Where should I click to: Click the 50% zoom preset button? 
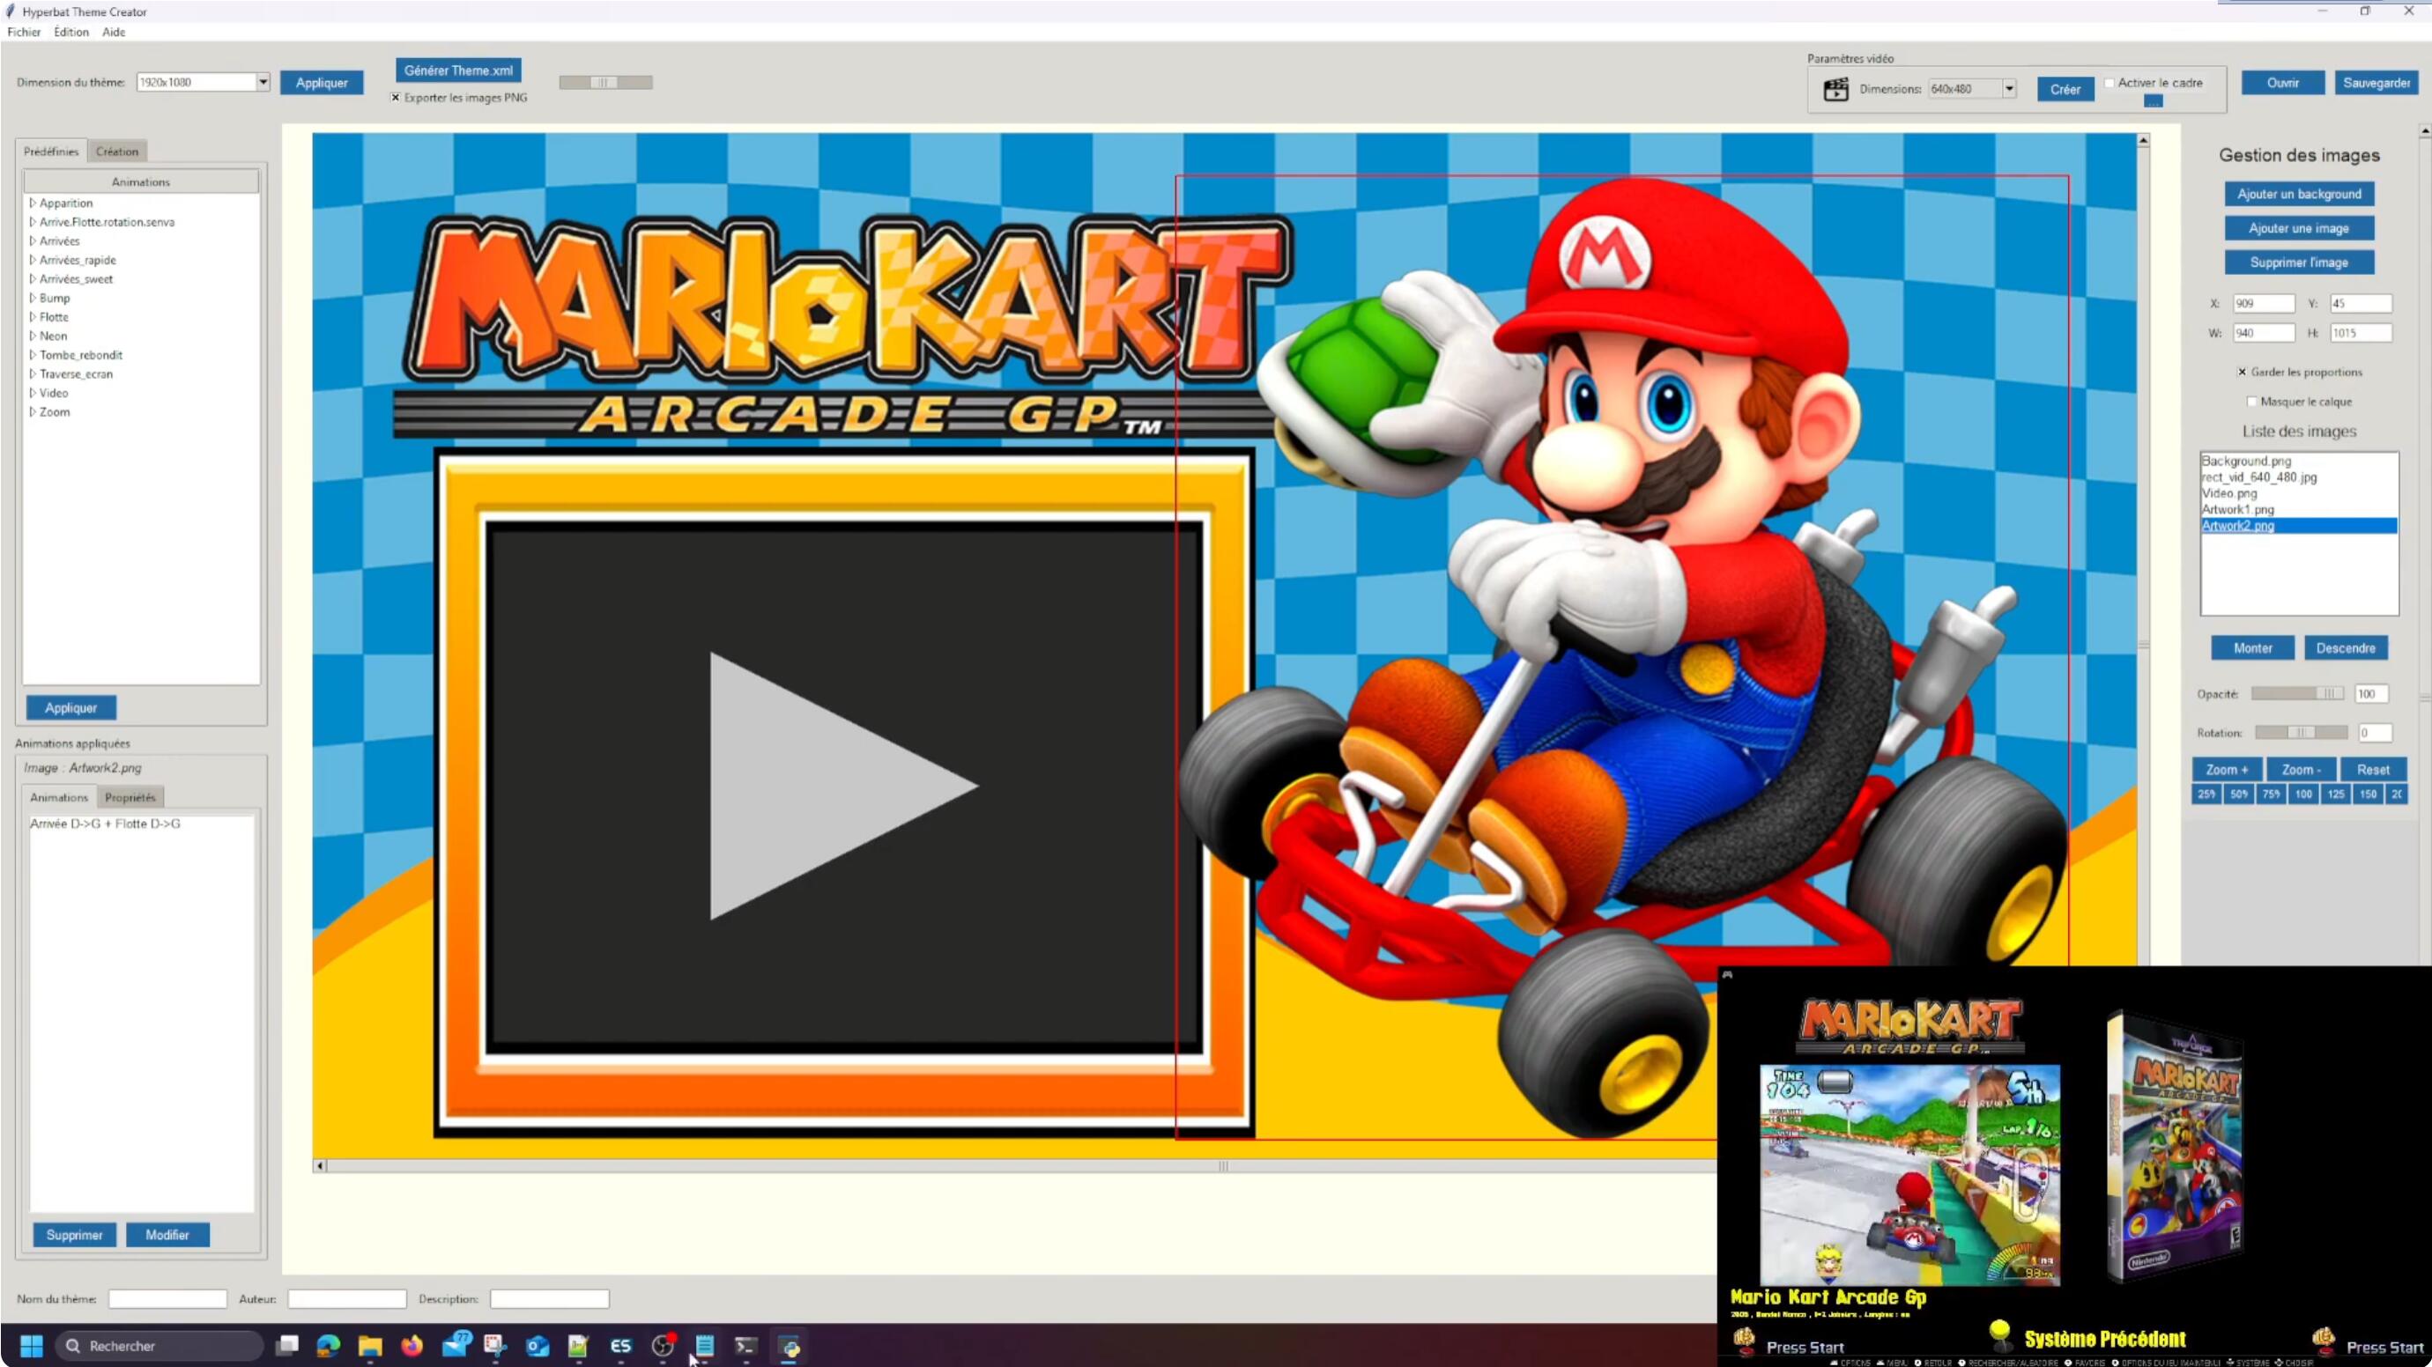pos(2238,794)
